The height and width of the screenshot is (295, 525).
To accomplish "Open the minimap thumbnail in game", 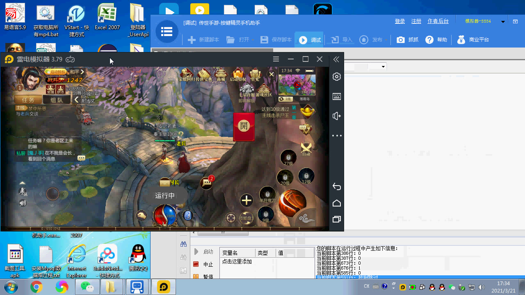I will coord(297,84).
